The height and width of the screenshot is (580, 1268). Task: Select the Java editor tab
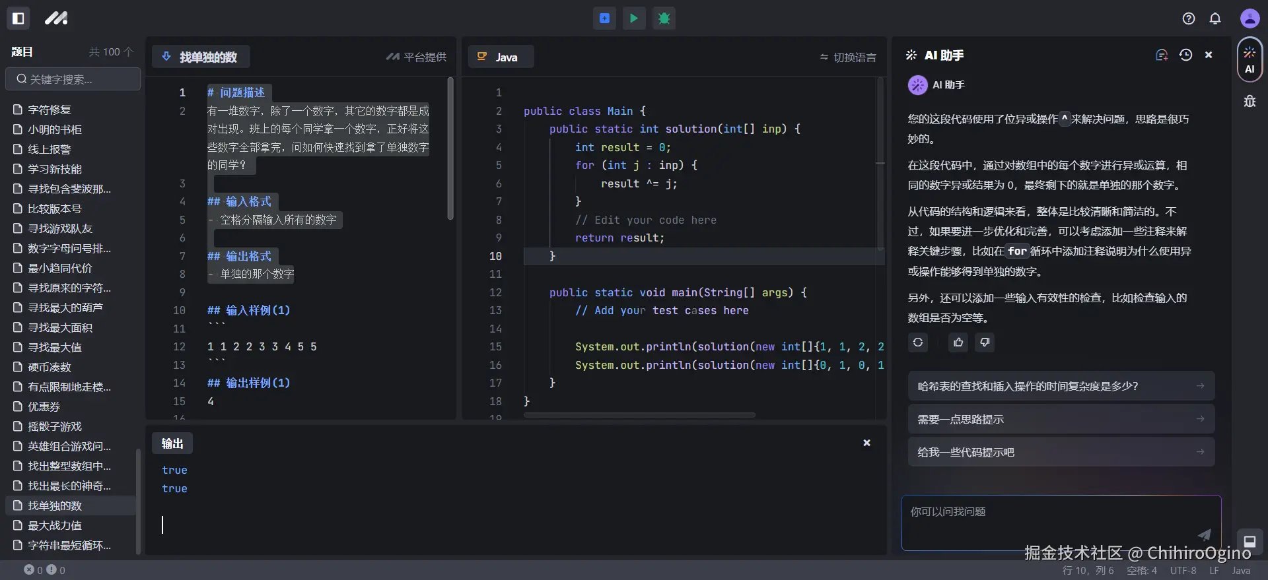(x=500, y=57)
